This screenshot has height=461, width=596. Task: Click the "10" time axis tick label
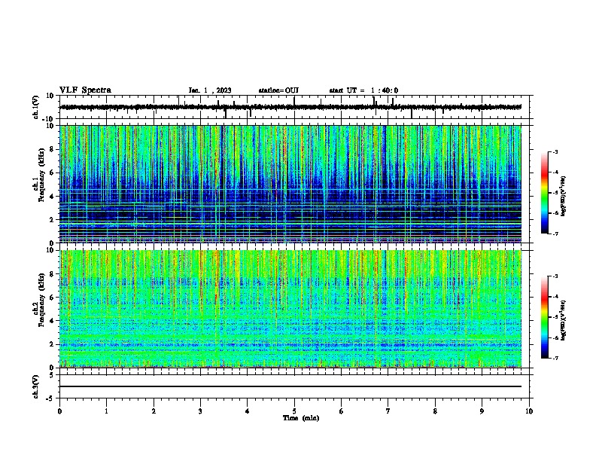(529, 411)
